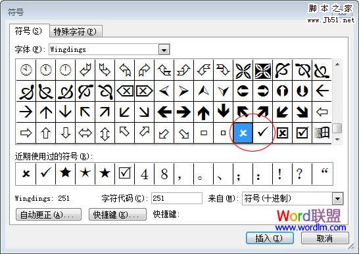This screenshot has height=254, width=359.
Task: Choose the thin up arrow symbol
Action: [x=45, y=112]
